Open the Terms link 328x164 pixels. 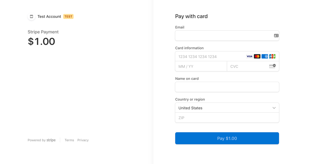pos(69,140)
